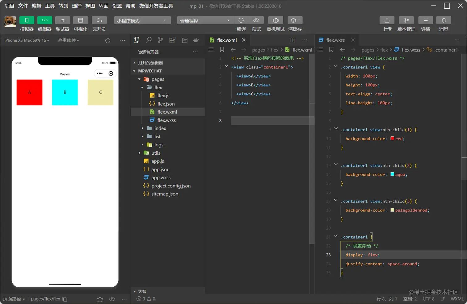Open the 文件 menu
Viewport: 467px width, 304px height.
23,6
